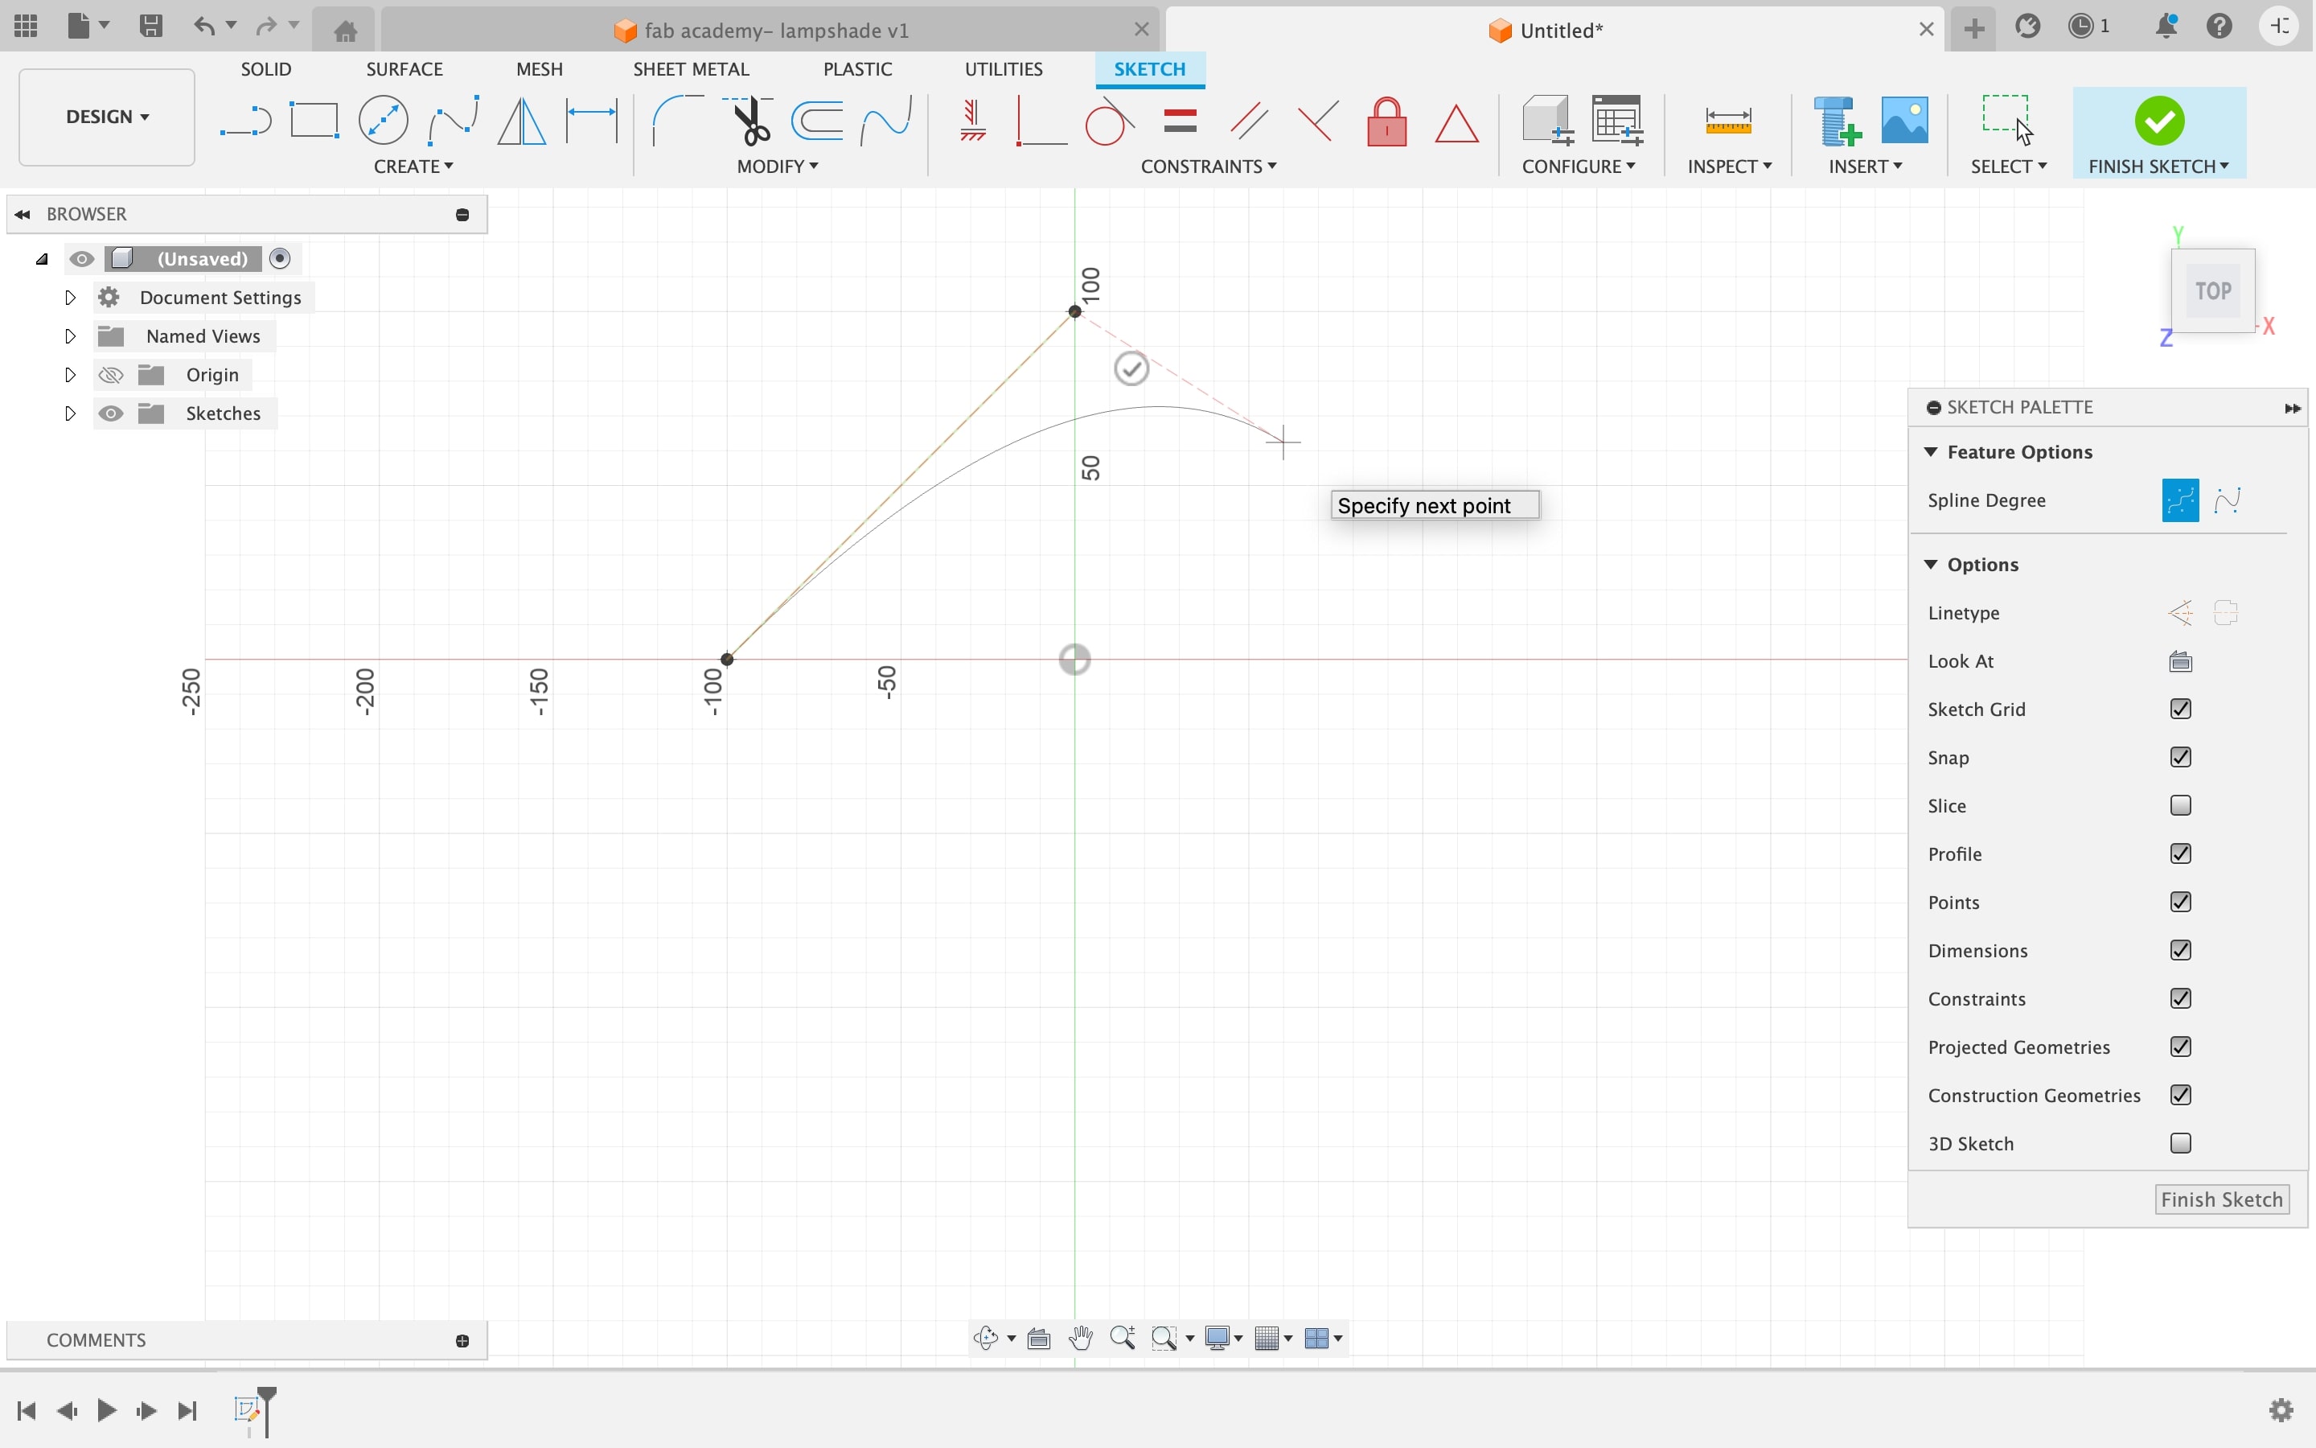Apply the Perpendicular constraint tool
The width and height of the screenshot is (2316, 1448).
(1041, 121)
